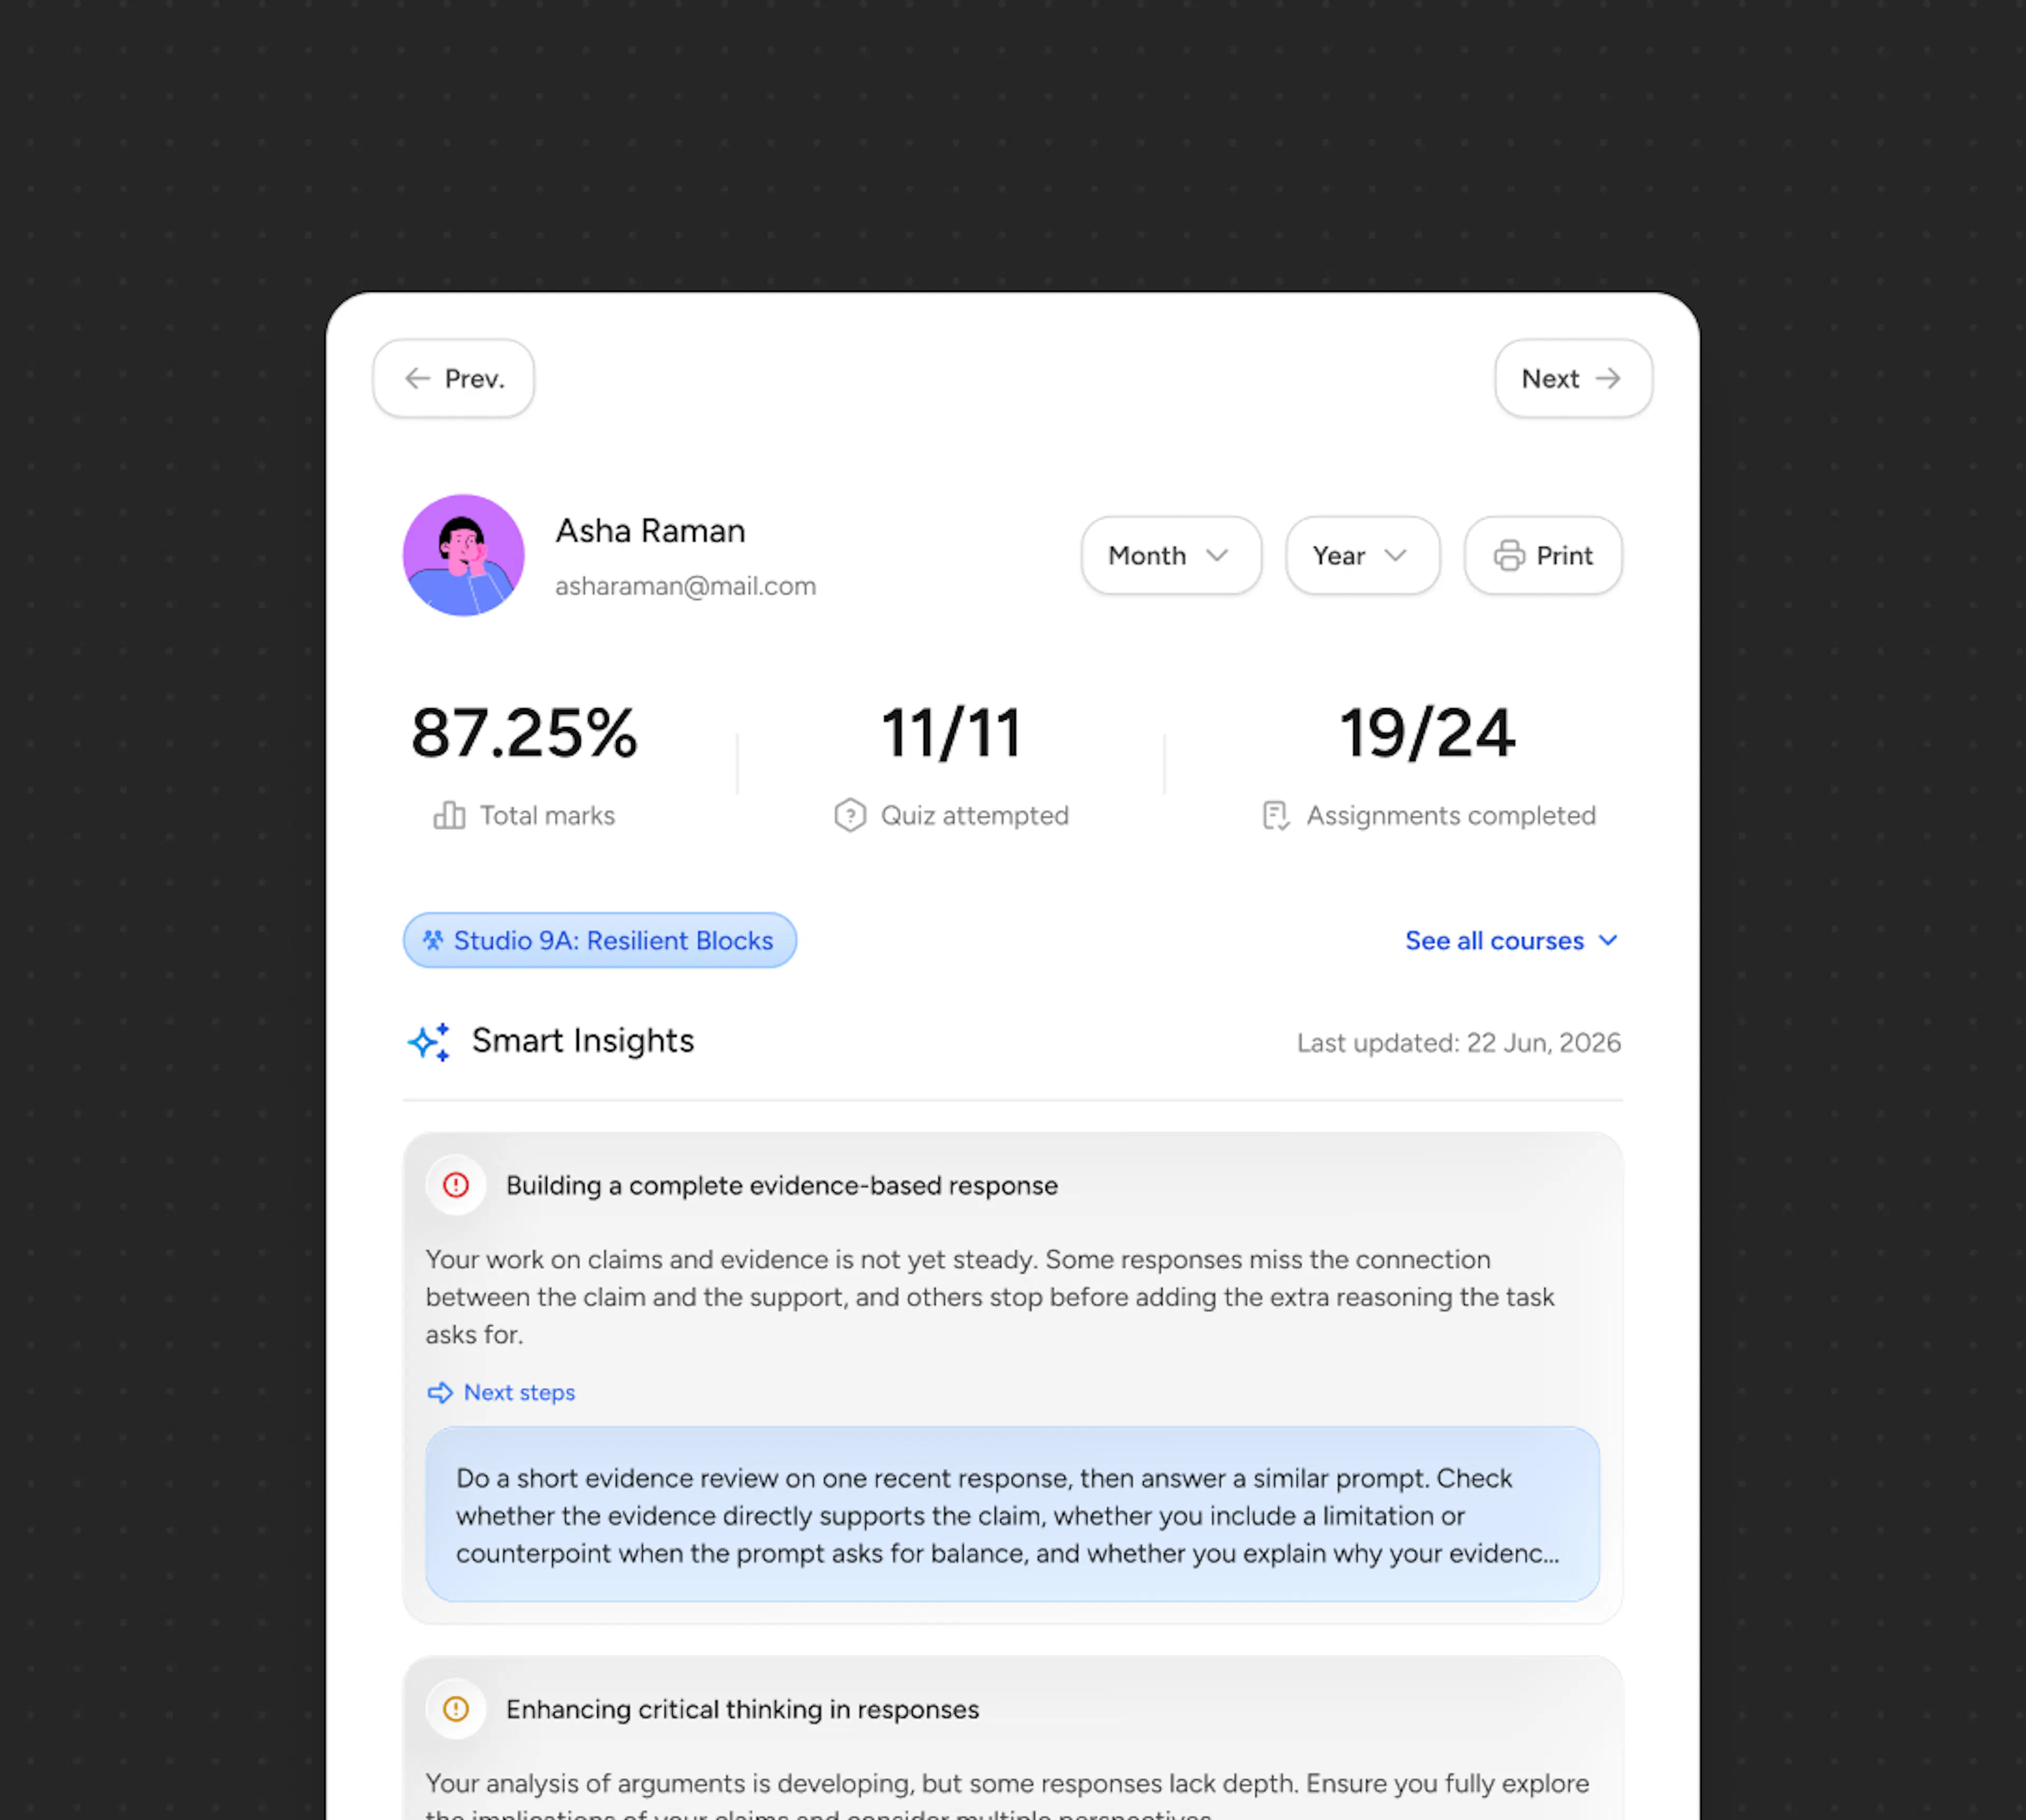This screenshot has height=1820, width=2026.
Task: Click the orange alert icon on critical thinking insight
Action: [x=456, y=1709]
